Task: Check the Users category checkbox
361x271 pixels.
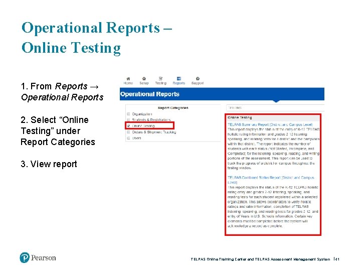Action: (x=128, y=138)
